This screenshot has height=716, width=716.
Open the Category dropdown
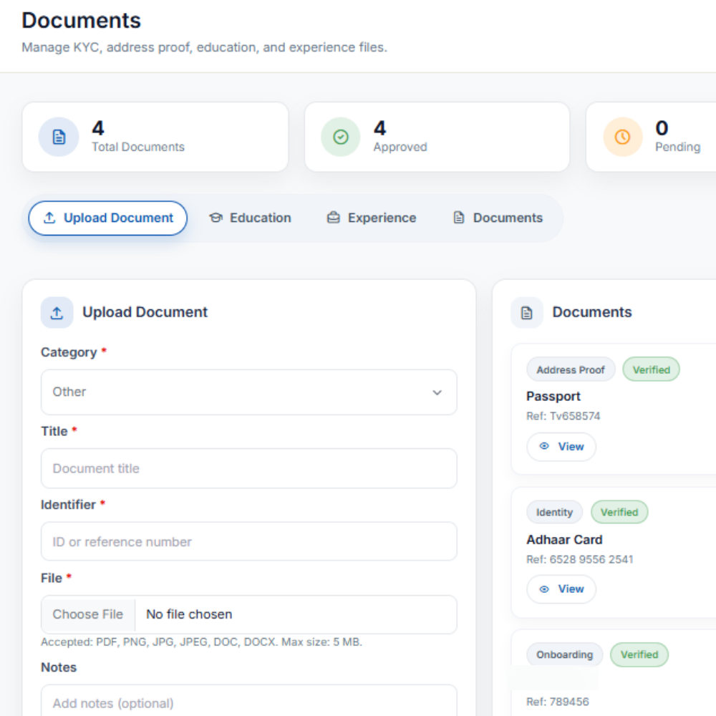(x=248, y=392)
